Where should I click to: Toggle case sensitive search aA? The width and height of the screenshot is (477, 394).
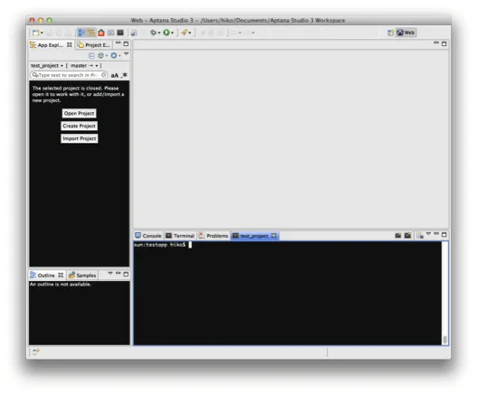point(114,75)
